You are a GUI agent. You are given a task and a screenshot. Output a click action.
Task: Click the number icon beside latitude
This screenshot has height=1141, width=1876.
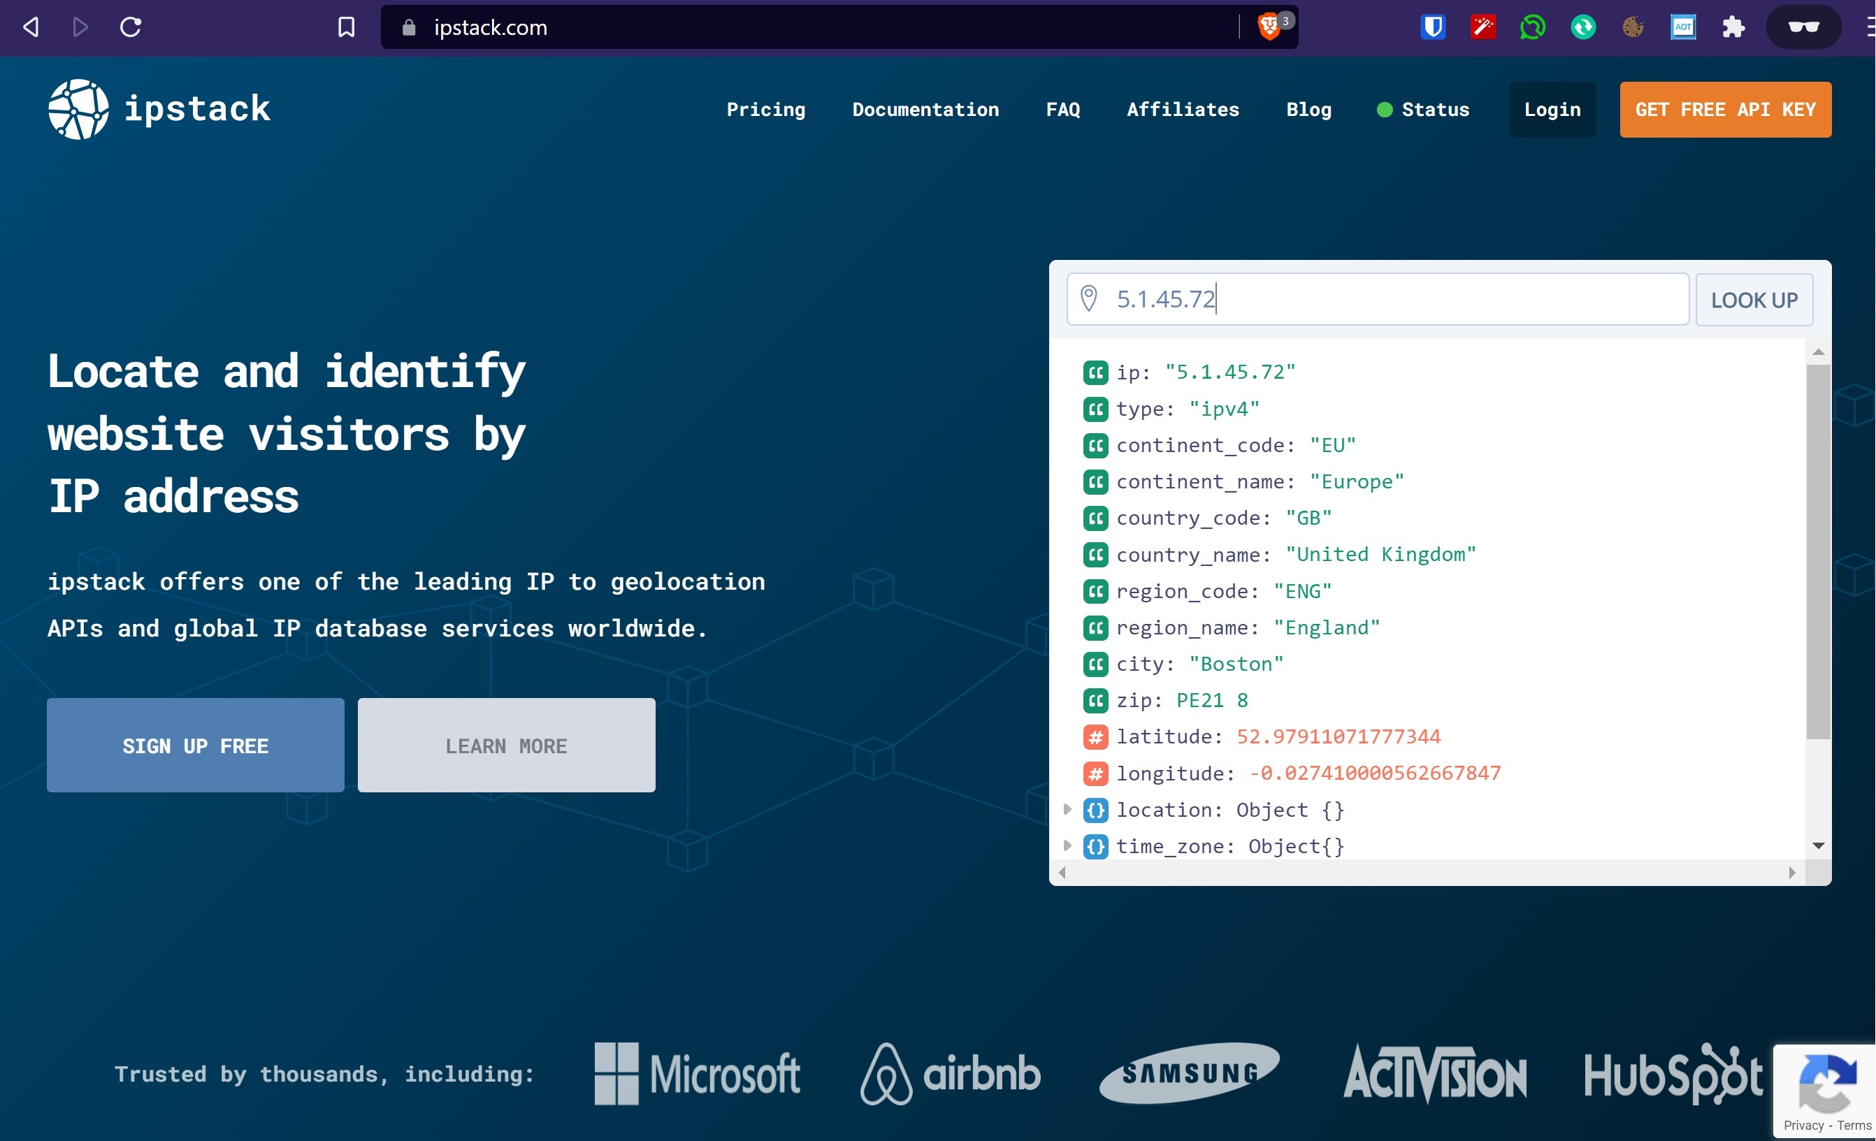[1095, 737]
